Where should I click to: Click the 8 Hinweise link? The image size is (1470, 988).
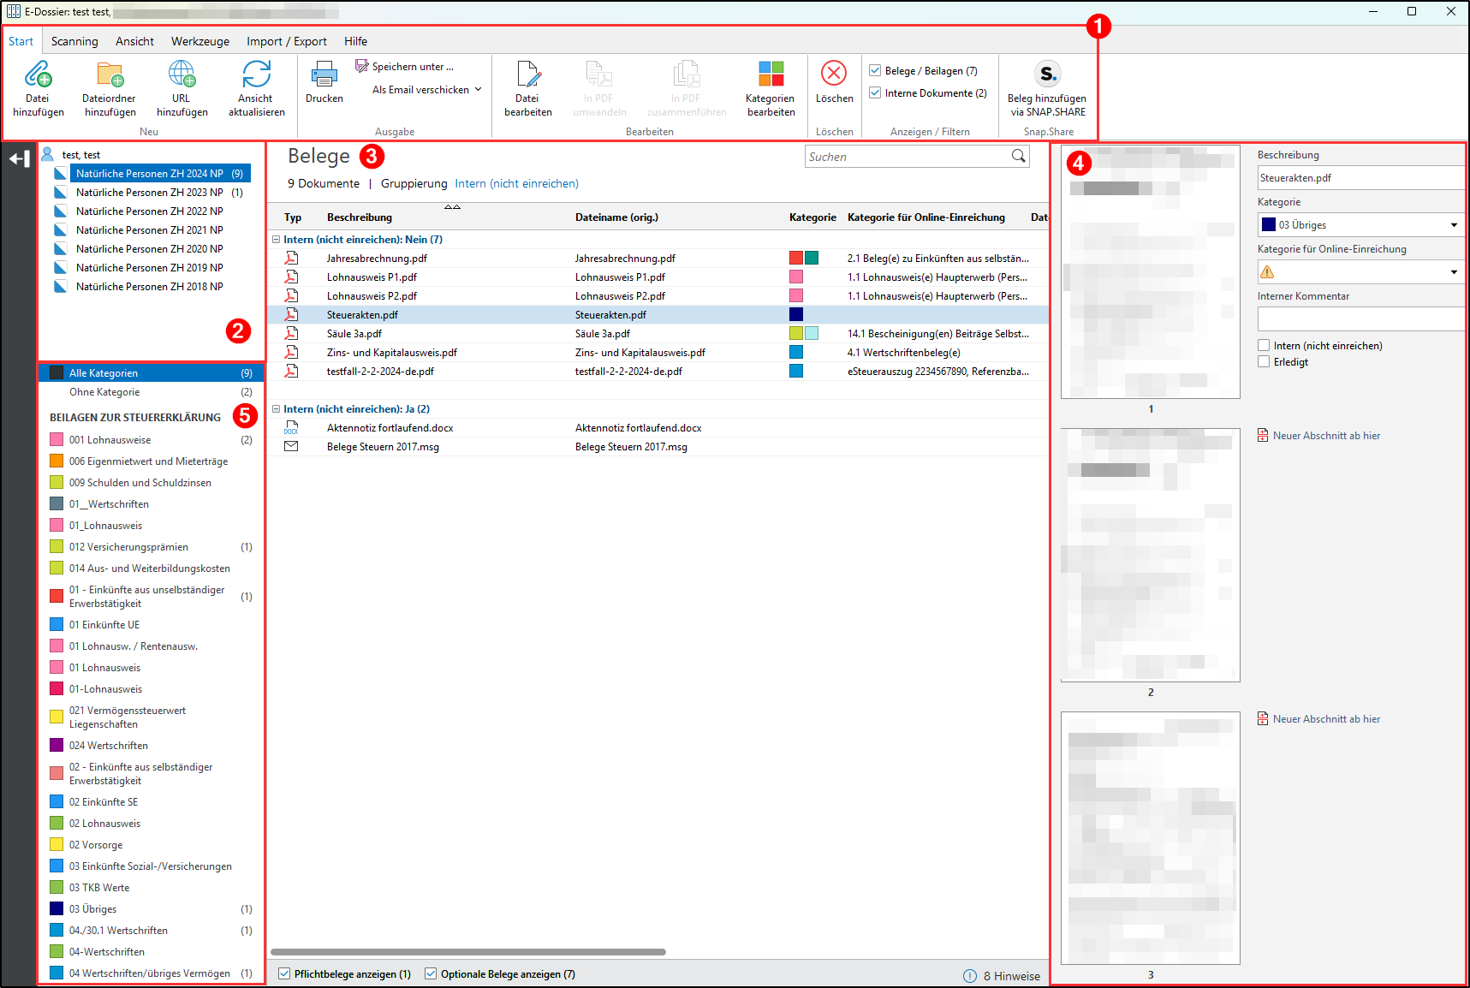point(1011,976)
